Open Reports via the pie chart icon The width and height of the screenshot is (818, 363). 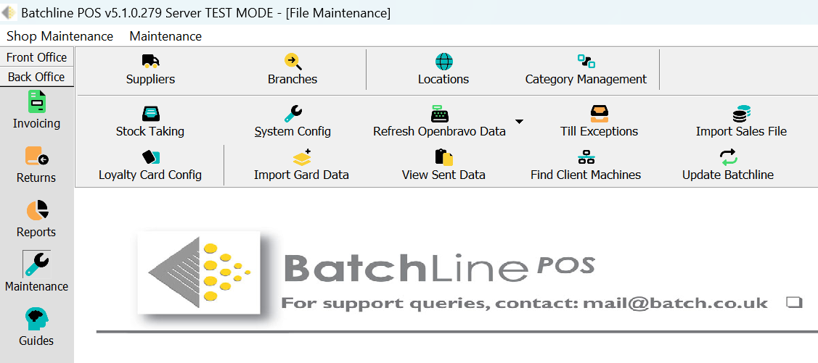36,210
